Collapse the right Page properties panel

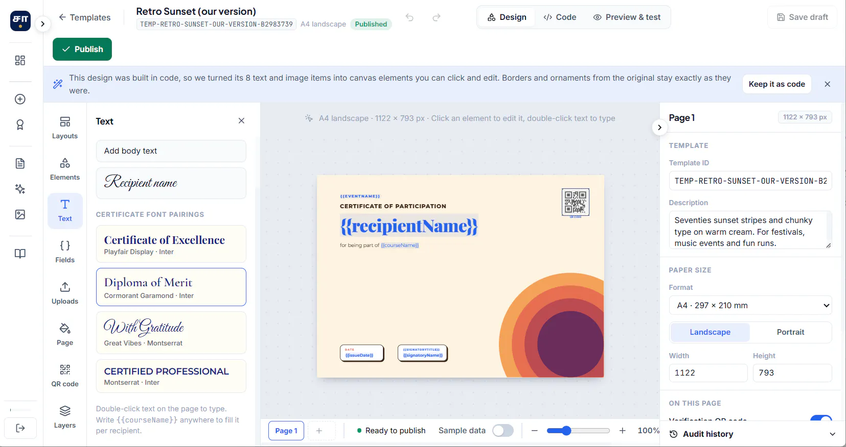coord(659,128)
